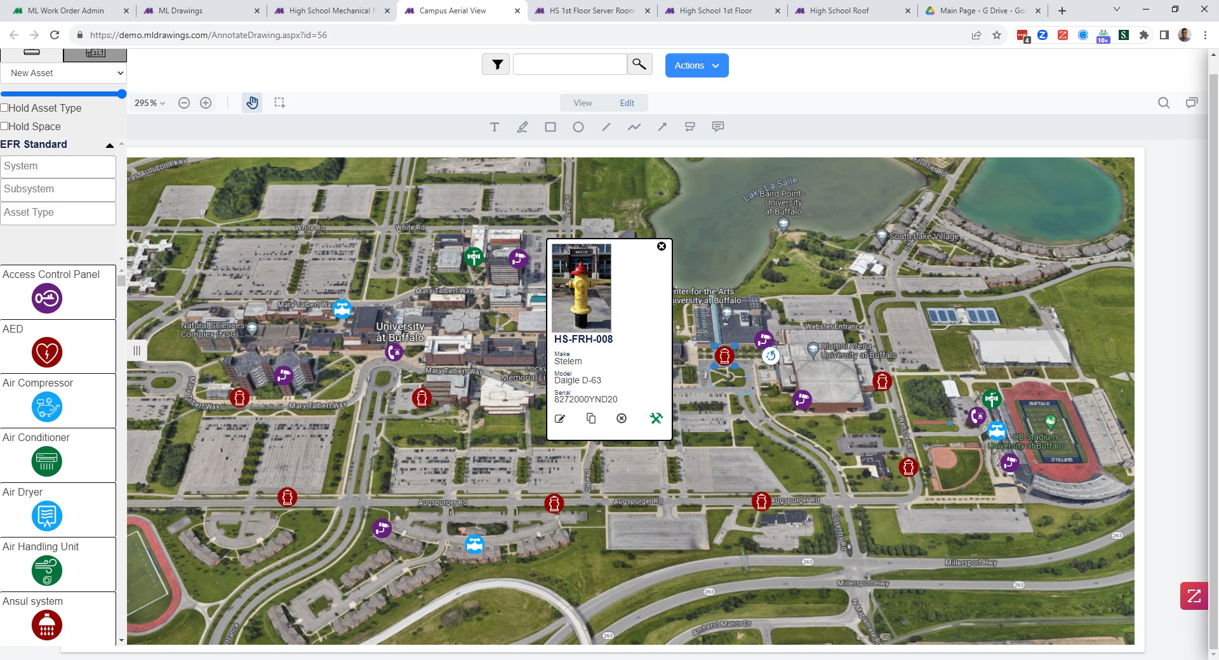Close the HS-FRH-008 asset popup

point(662,246)
